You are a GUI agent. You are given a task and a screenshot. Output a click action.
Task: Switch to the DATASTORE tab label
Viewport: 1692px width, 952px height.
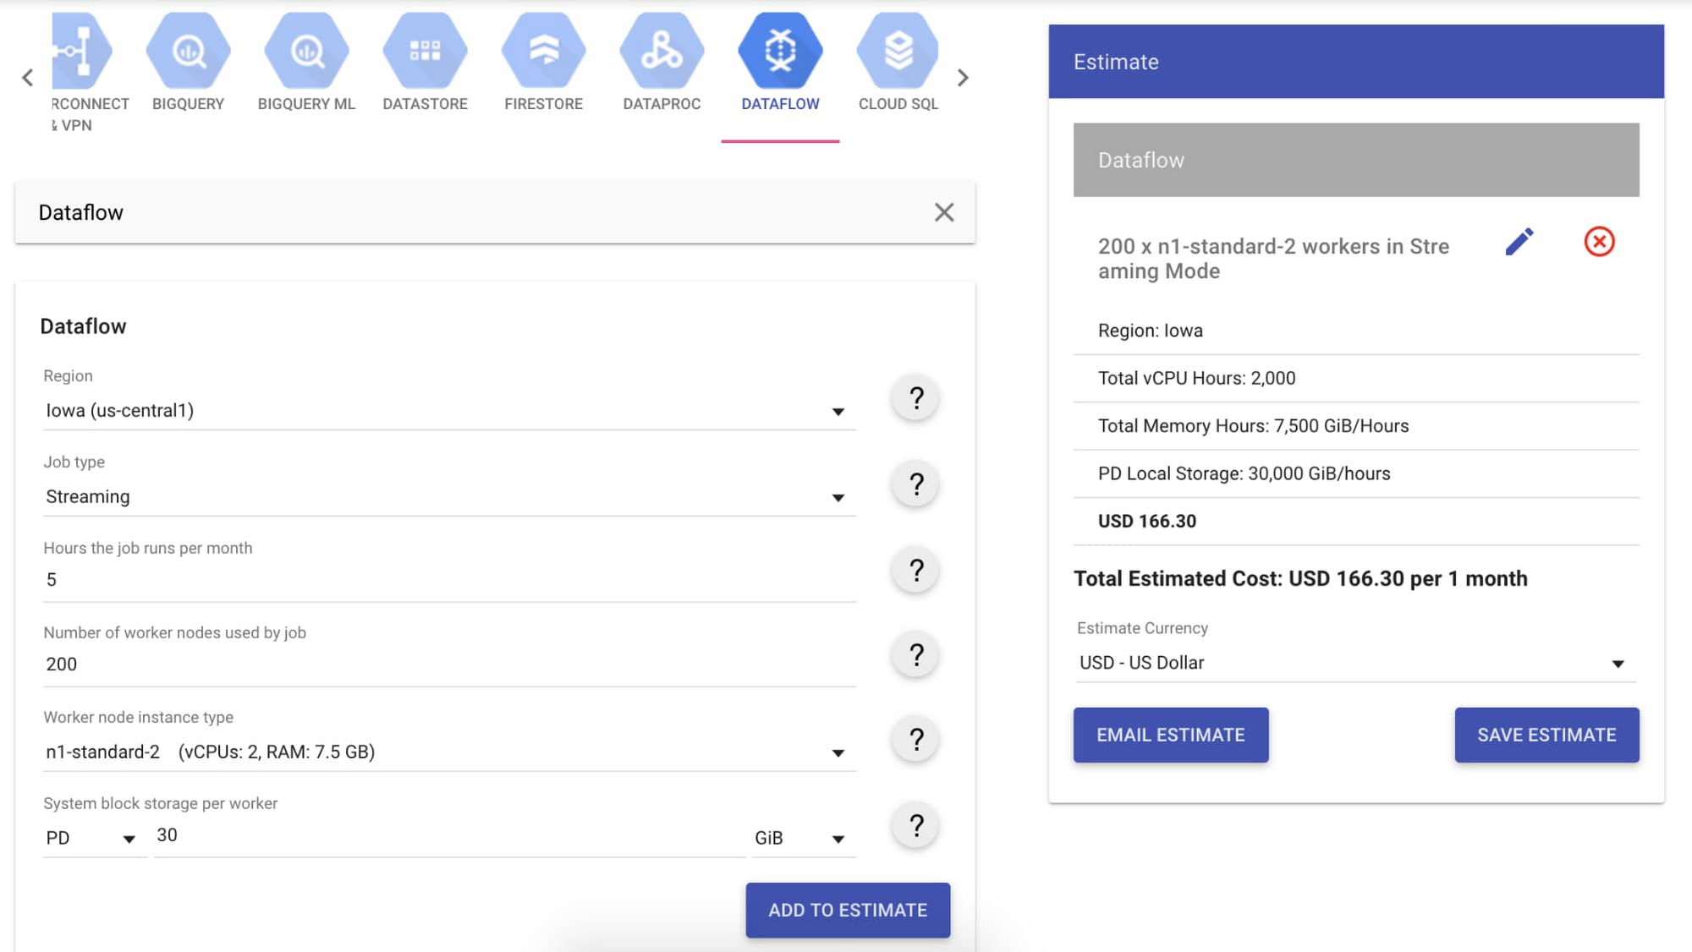click(x=425, y=104)
